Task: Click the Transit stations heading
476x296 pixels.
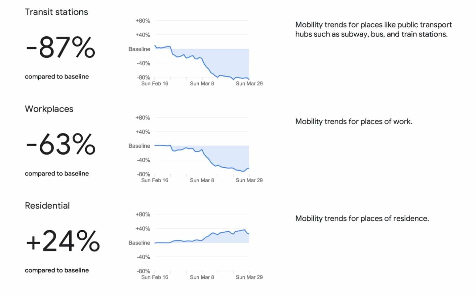Action: [x=57, y=12]
